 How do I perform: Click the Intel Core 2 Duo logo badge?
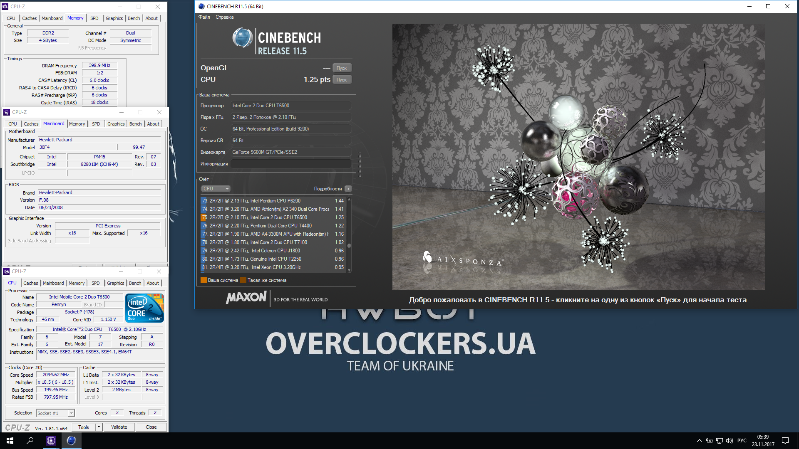tap(144, 308)
